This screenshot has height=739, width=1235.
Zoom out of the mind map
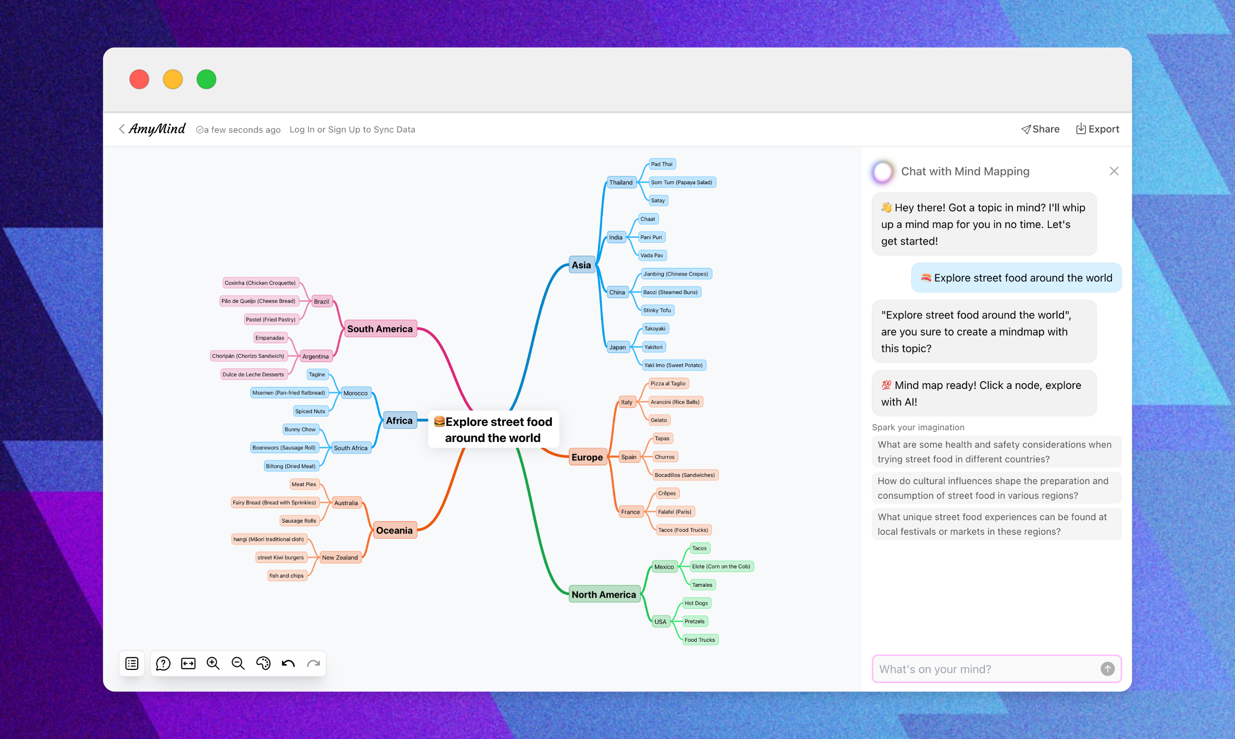238,663
